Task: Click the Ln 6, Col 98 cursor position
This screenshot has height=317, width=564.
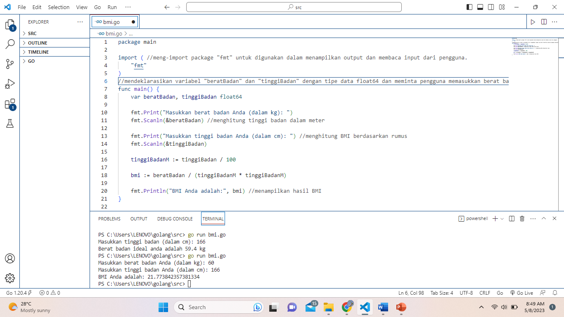Action: [x=411, y=293]
